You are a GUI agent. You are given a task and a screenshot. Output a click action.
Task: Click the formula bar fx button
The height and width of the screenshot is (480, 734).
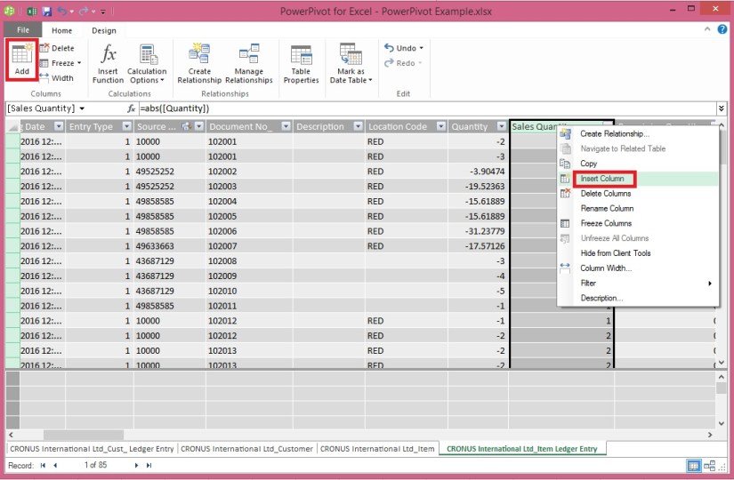click(x=131, y=108)
